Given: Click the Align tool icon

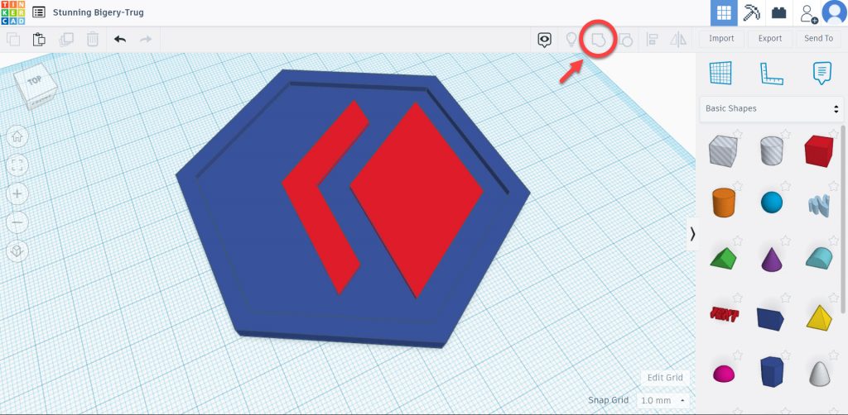Looking at the screenshot, I should (653, 39).
